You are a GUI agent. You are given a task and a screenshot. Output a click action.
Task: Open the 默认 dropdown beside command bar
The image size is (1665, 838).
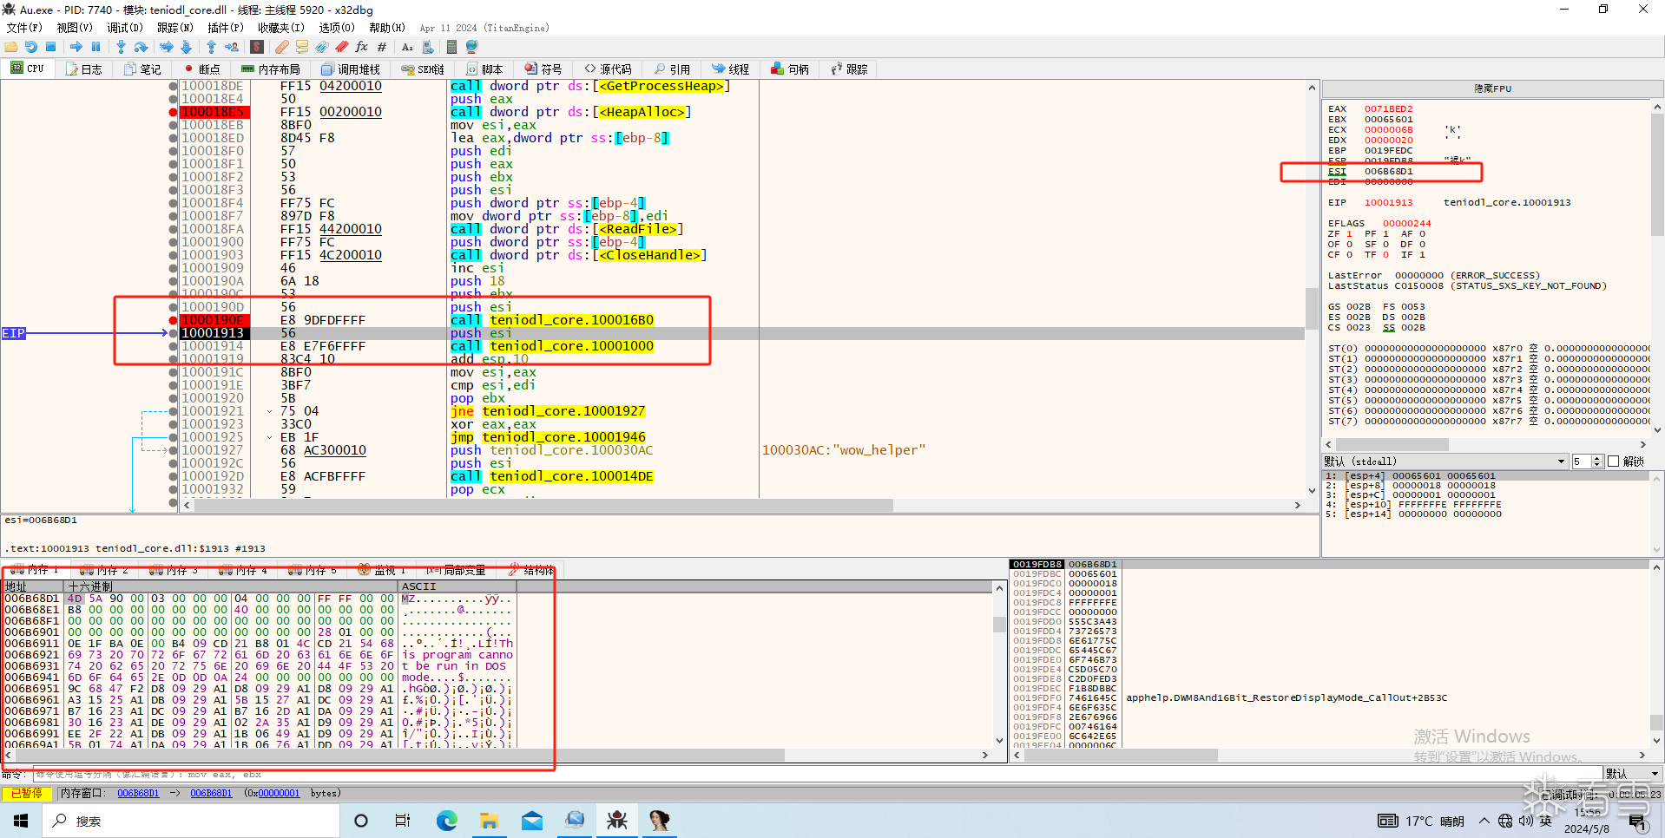pos(1633,773)
